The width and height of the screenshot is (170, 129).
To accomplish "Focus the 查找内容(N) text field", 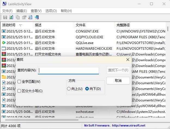I will 68,71.
